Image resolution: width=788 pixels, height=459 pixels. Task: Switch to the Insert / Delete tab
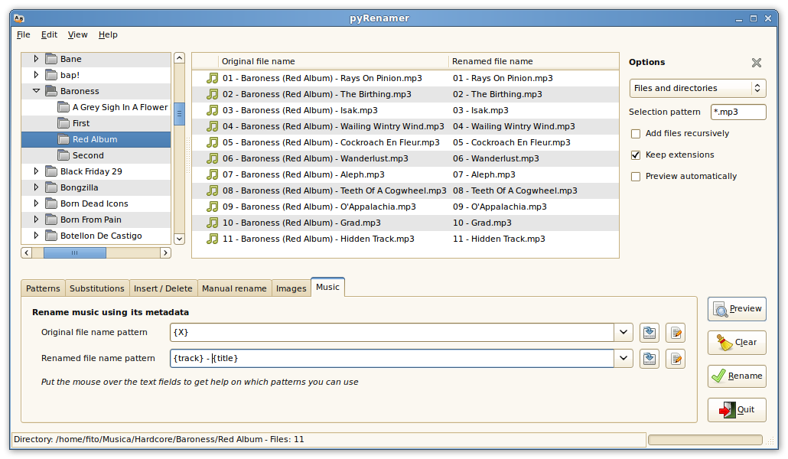(x=163, y=288)
